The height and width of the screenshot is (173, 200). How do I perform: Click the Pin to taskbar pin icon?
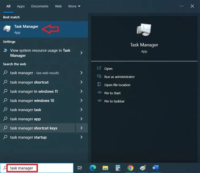tap(99, 101)
